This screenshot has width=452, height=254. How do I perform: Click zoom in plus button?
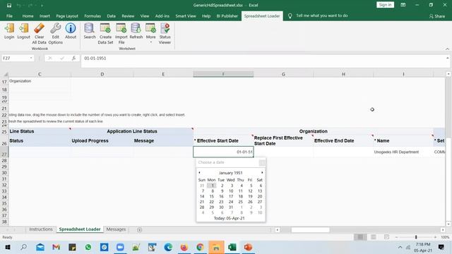(x=435, y=237)
